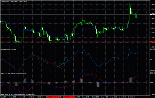
Task: Select the 7 Jul 14:00 time label
Action: (x=22, y=97)
